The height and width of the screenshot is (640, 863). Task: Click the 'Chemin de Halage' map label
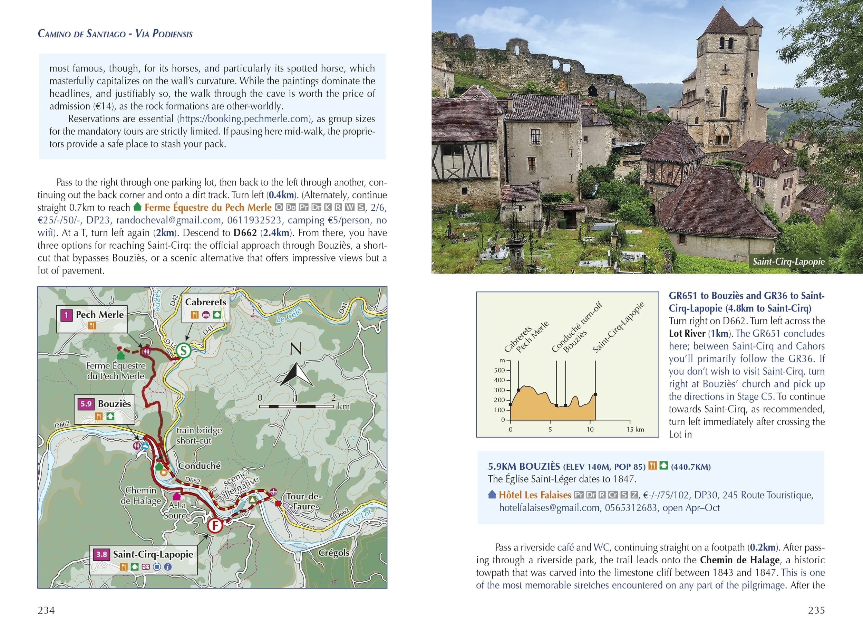(141, 496)
